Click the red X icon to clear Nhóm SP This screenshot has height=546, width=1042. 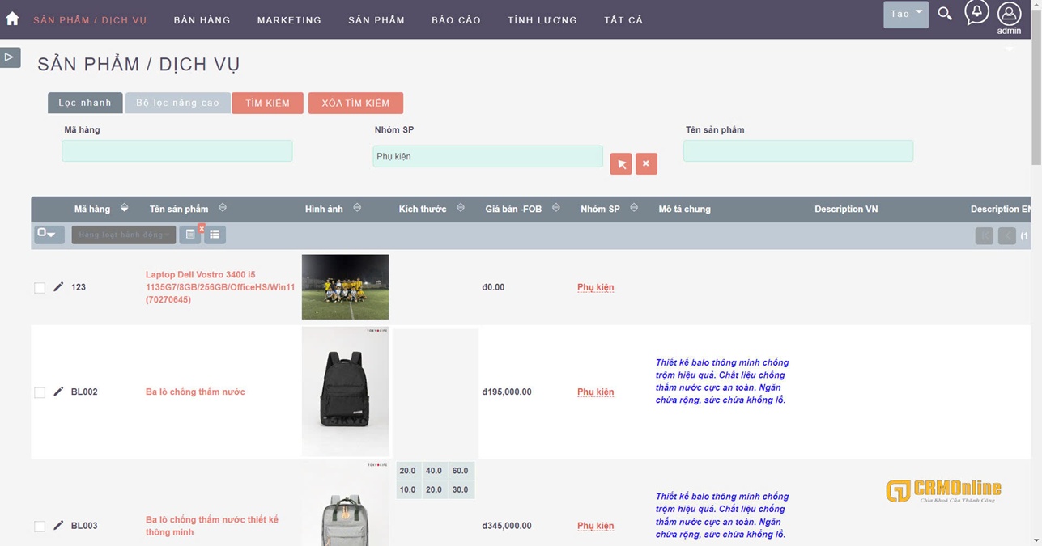(x=645, y=163)
